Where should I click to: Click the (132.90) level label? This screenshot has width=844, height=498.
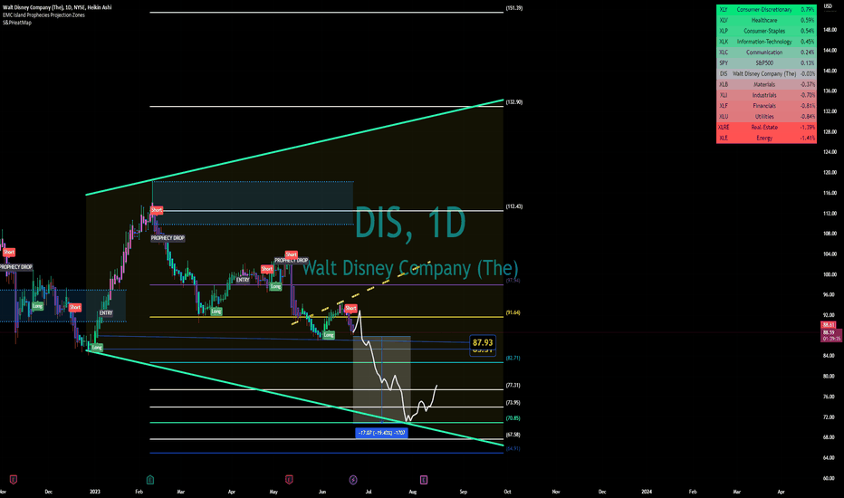(x=514, y=101)
